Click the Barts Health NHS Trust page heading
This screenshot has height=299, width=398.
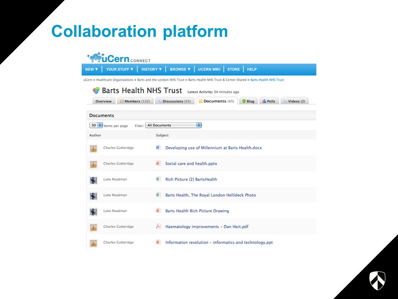click(142, 90)
